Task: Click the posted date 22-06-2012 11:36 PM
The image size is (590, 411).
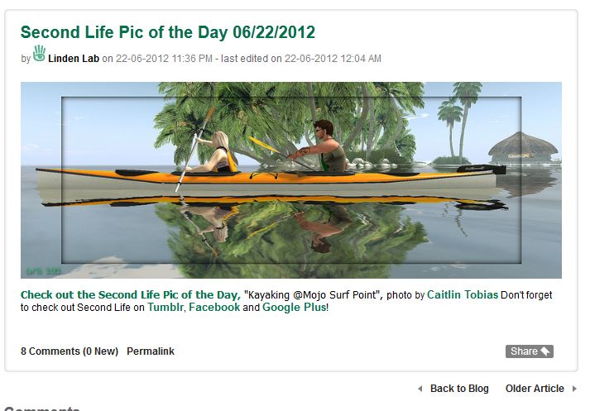Action: point(165,59)
